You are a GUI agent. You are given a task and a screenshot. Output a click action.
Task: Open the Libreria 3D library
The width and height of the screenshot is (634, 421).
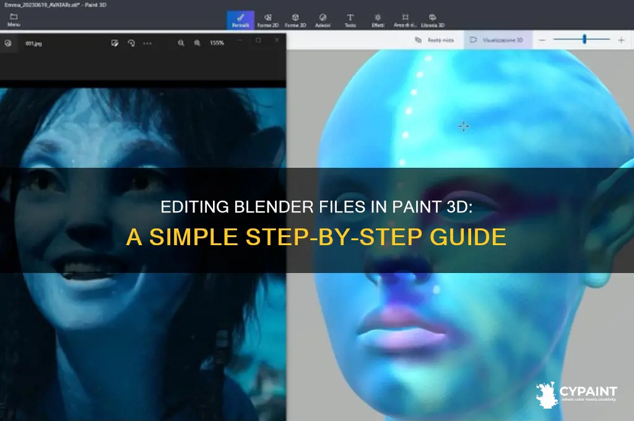433,20
